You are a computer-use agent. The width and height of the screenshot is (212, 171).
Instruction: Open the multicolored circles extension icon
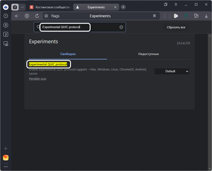coord(176,16)
